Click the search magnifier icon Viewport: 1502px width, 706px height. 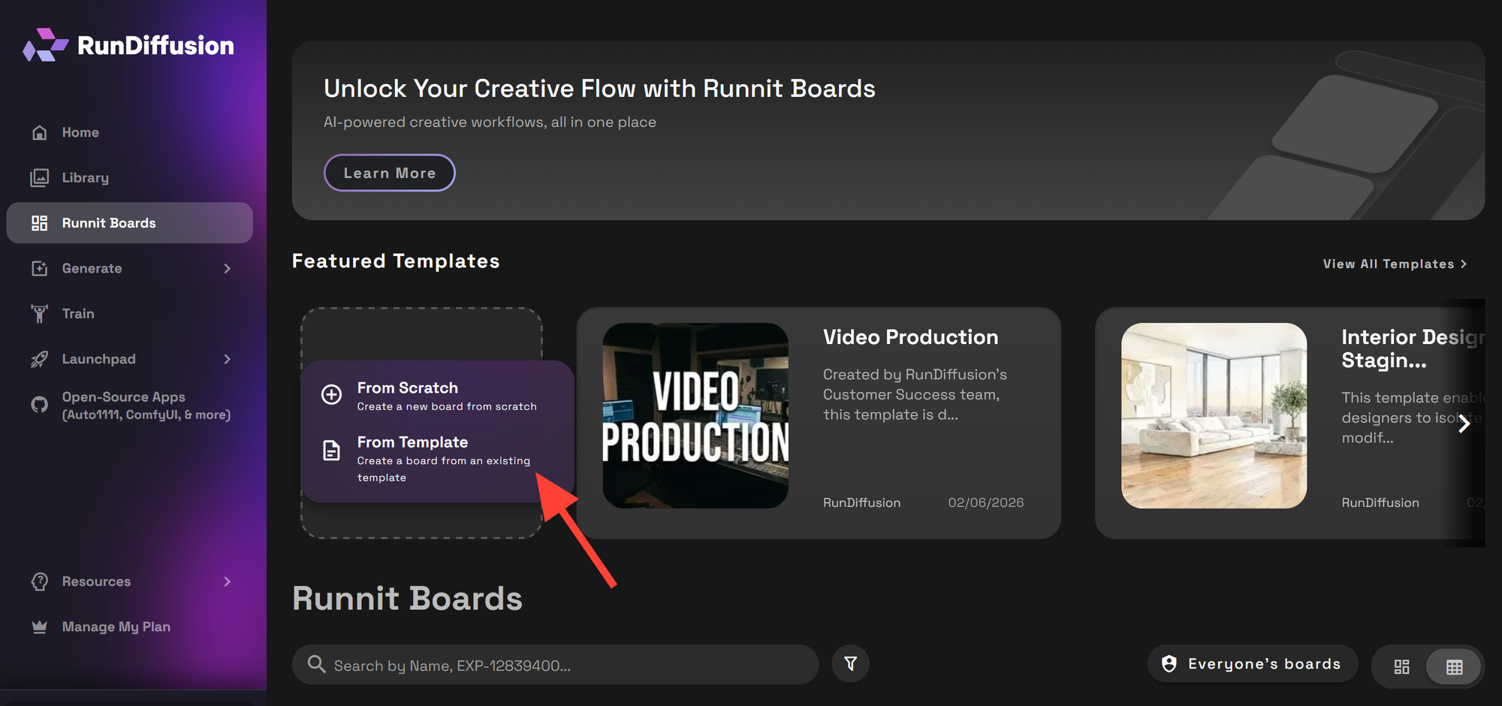[316, 664]
